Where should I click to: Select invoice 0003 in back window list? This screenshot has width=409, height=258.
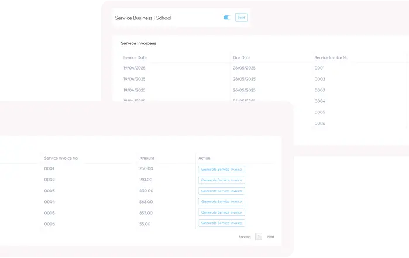click(x=319, y=90)
